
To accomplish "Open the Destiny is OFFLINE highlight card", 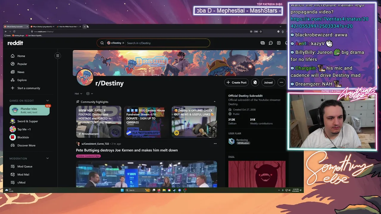I will pos(194,122).
